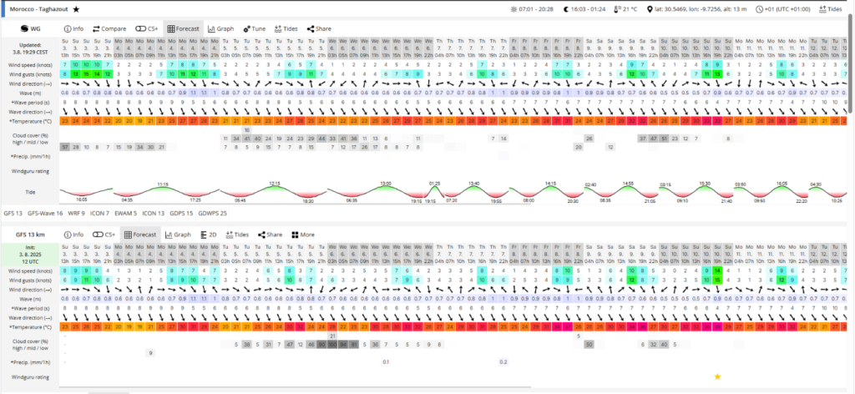This screenshot has width=855, height=394.
Task: Click 'Windguru rating' label in the GFS 13 km table
Action: point(29,376)
